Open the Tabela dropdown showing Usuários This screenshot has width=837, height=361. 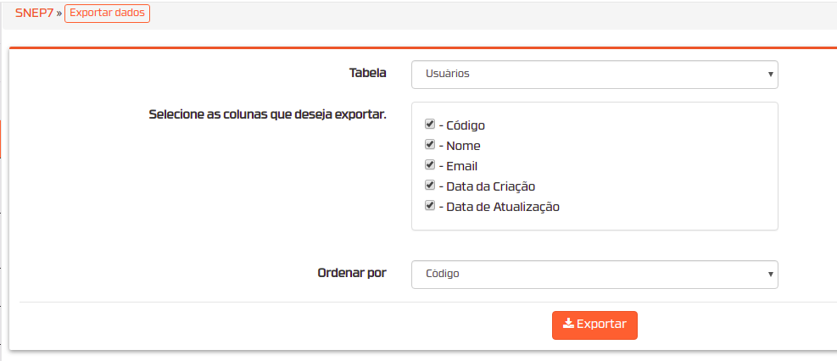pyautogui.click(x=594, y=74)
